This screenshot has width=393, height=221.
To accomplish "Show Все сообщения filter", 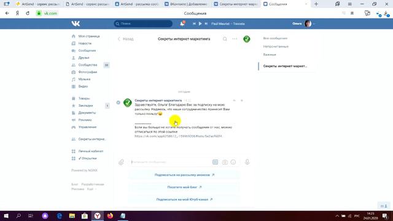I will (275, 38).
